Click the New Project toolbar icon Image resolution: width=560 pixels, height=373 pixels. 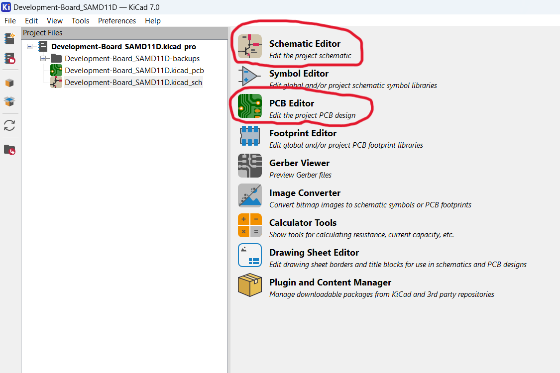(10, 39)
